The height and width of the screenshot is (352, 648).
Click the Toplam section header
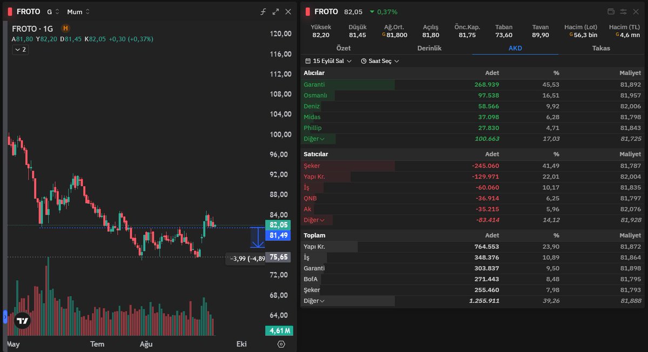point(314,235)
